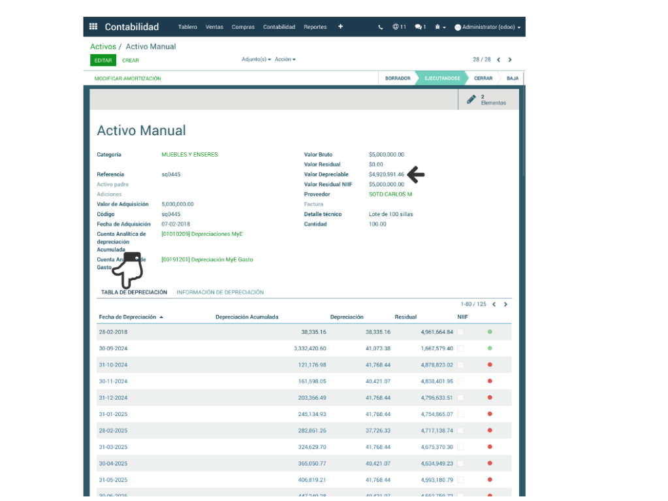Expand the Adjunto(s) dropdown
This screenshot has height=501, width=668.
(x=256, y=59)
